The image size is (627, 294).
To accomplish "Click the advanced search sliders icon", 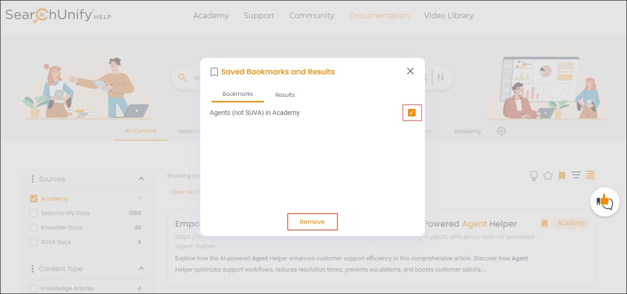I will (x=440, y=77).
